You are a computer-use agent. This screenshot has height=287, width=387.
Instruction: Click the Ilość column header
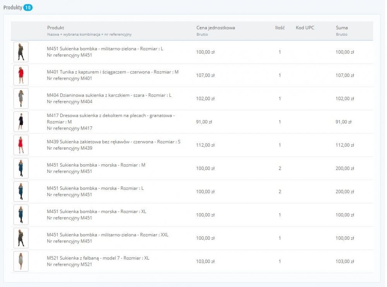coord(280,27)
